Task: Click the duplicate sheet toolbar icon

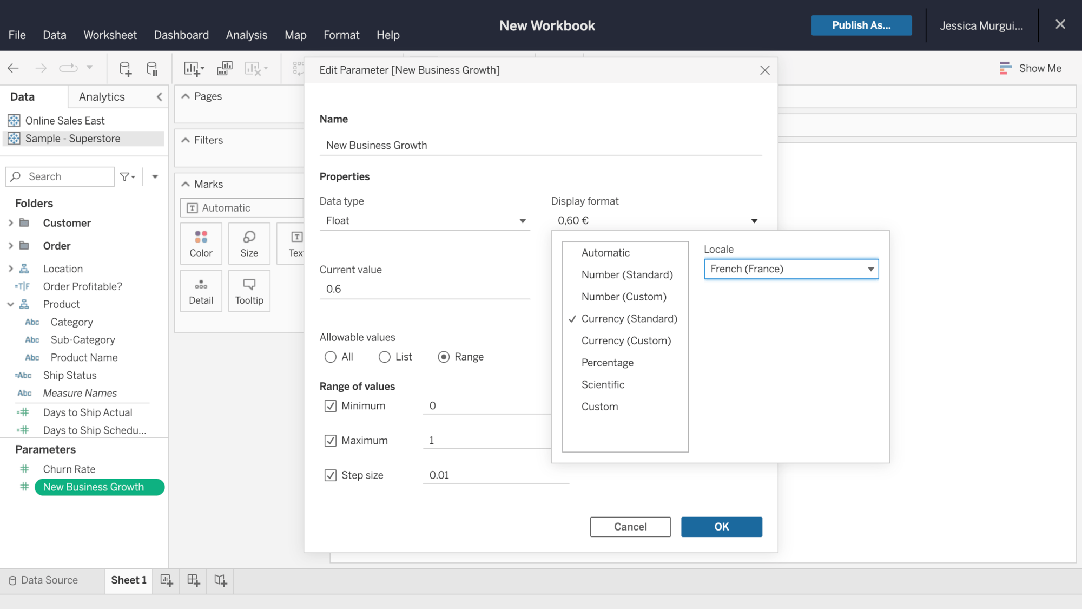Action: 225,68
